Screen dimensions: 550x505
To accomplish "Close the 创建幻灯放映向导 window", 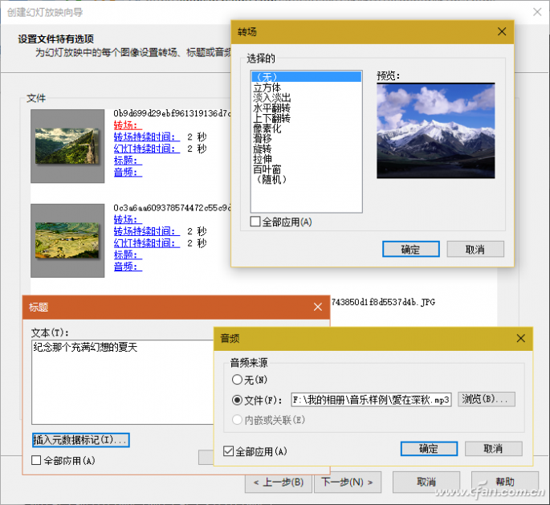I will point(537,12).
